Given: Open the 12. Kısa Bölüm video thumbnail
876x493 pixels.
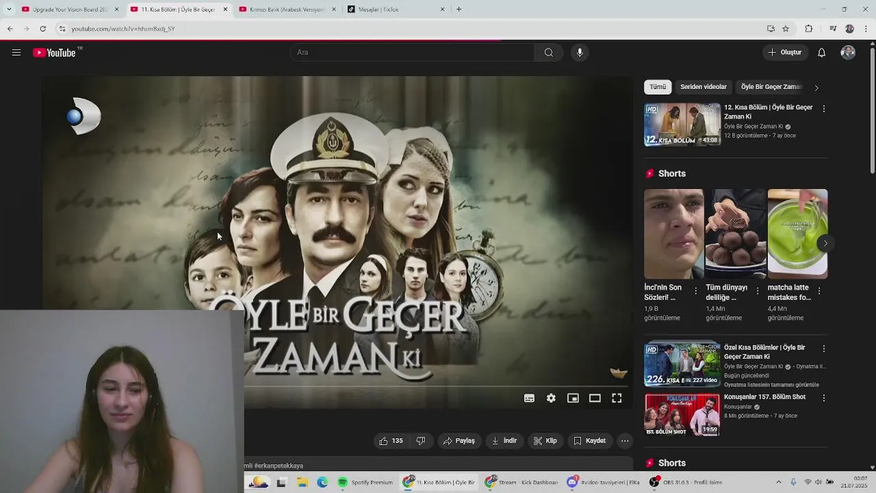Looking at the screenshot, I should point(682,125).
